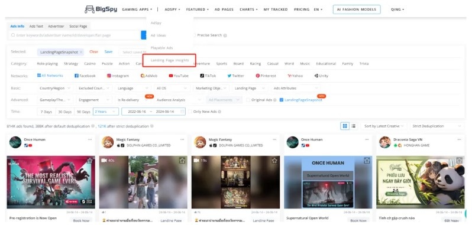
Task: Open the Charts menu in navbar
Action: (248, 9)
